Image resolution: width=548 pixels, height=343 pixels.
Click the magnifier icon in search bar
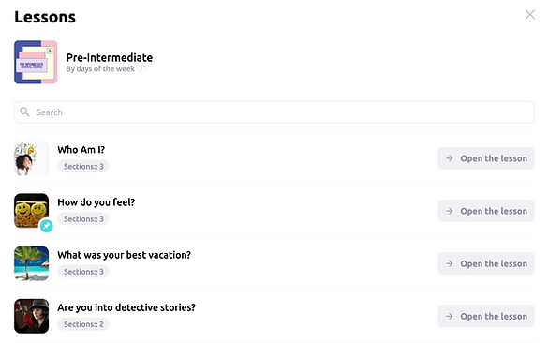coord(24,112)
